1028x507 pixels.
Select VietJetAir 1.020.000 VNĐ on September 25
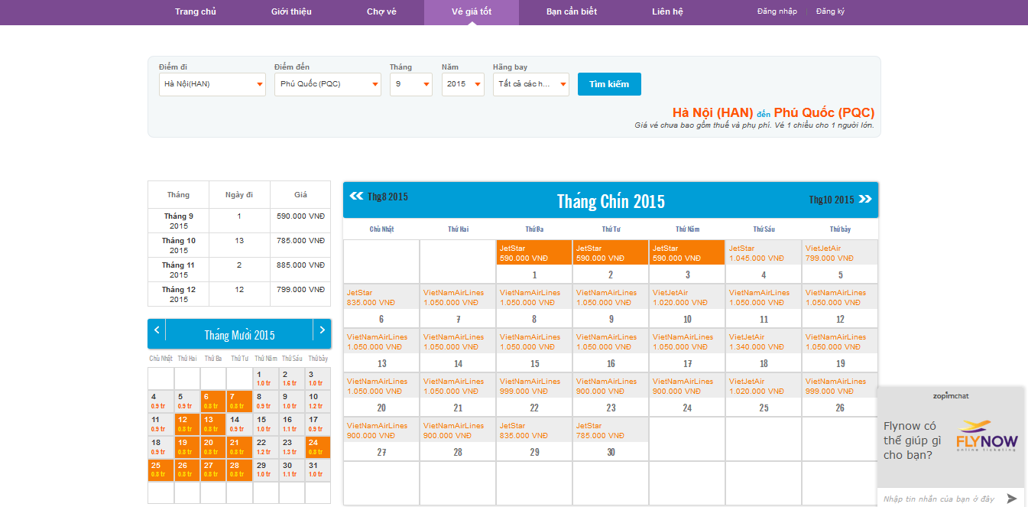764,386
